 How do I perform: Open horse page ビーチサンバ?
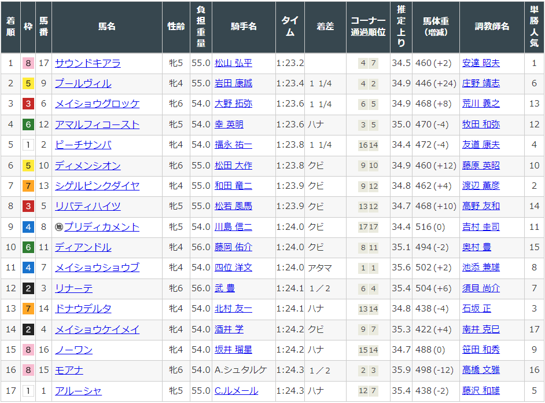pyautogui.click(x=83, y=145)
